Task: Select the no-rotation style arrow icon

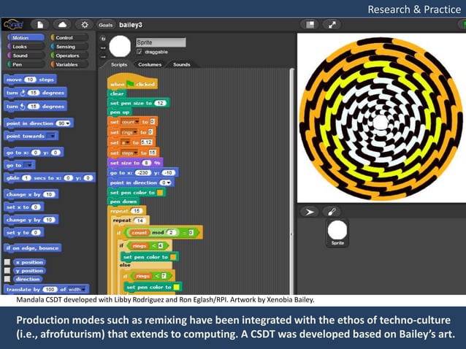Action: (103, 56)
